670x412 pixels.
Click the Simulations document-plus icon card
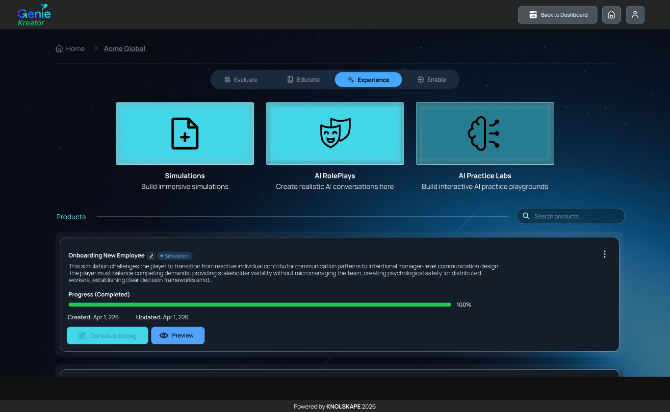[x=185, y=133]
